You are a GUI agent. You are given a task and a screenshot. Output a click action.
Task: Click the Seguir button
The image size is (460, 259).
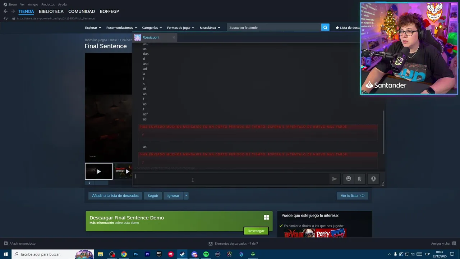pyautogui.click(x=153, y=196)
